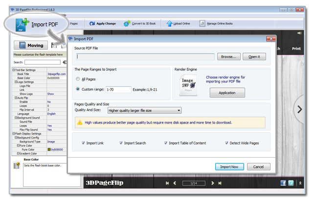Toggle the Detect Wide Pages checkbox
This screenshot has height=202, width=315.
[226, 143]
